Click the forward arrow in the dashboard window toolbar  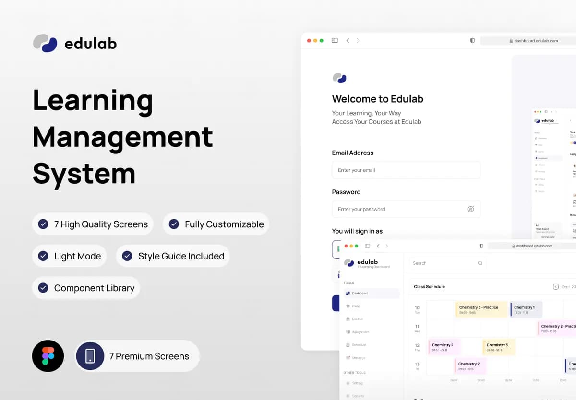tap(387, 246)
